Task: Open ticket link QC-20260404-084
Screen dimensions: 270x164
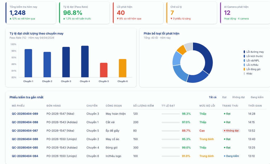Action: point(25,156)
